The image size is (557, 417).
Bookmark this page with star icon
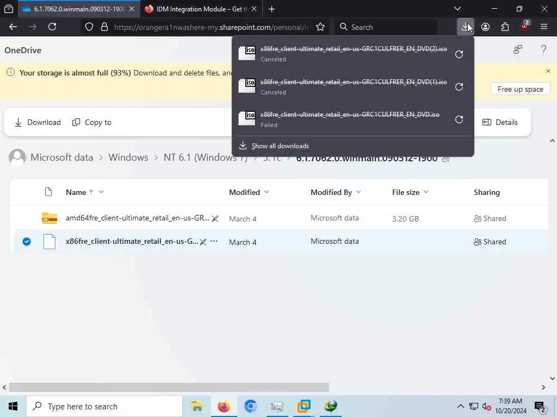point(320,27)
